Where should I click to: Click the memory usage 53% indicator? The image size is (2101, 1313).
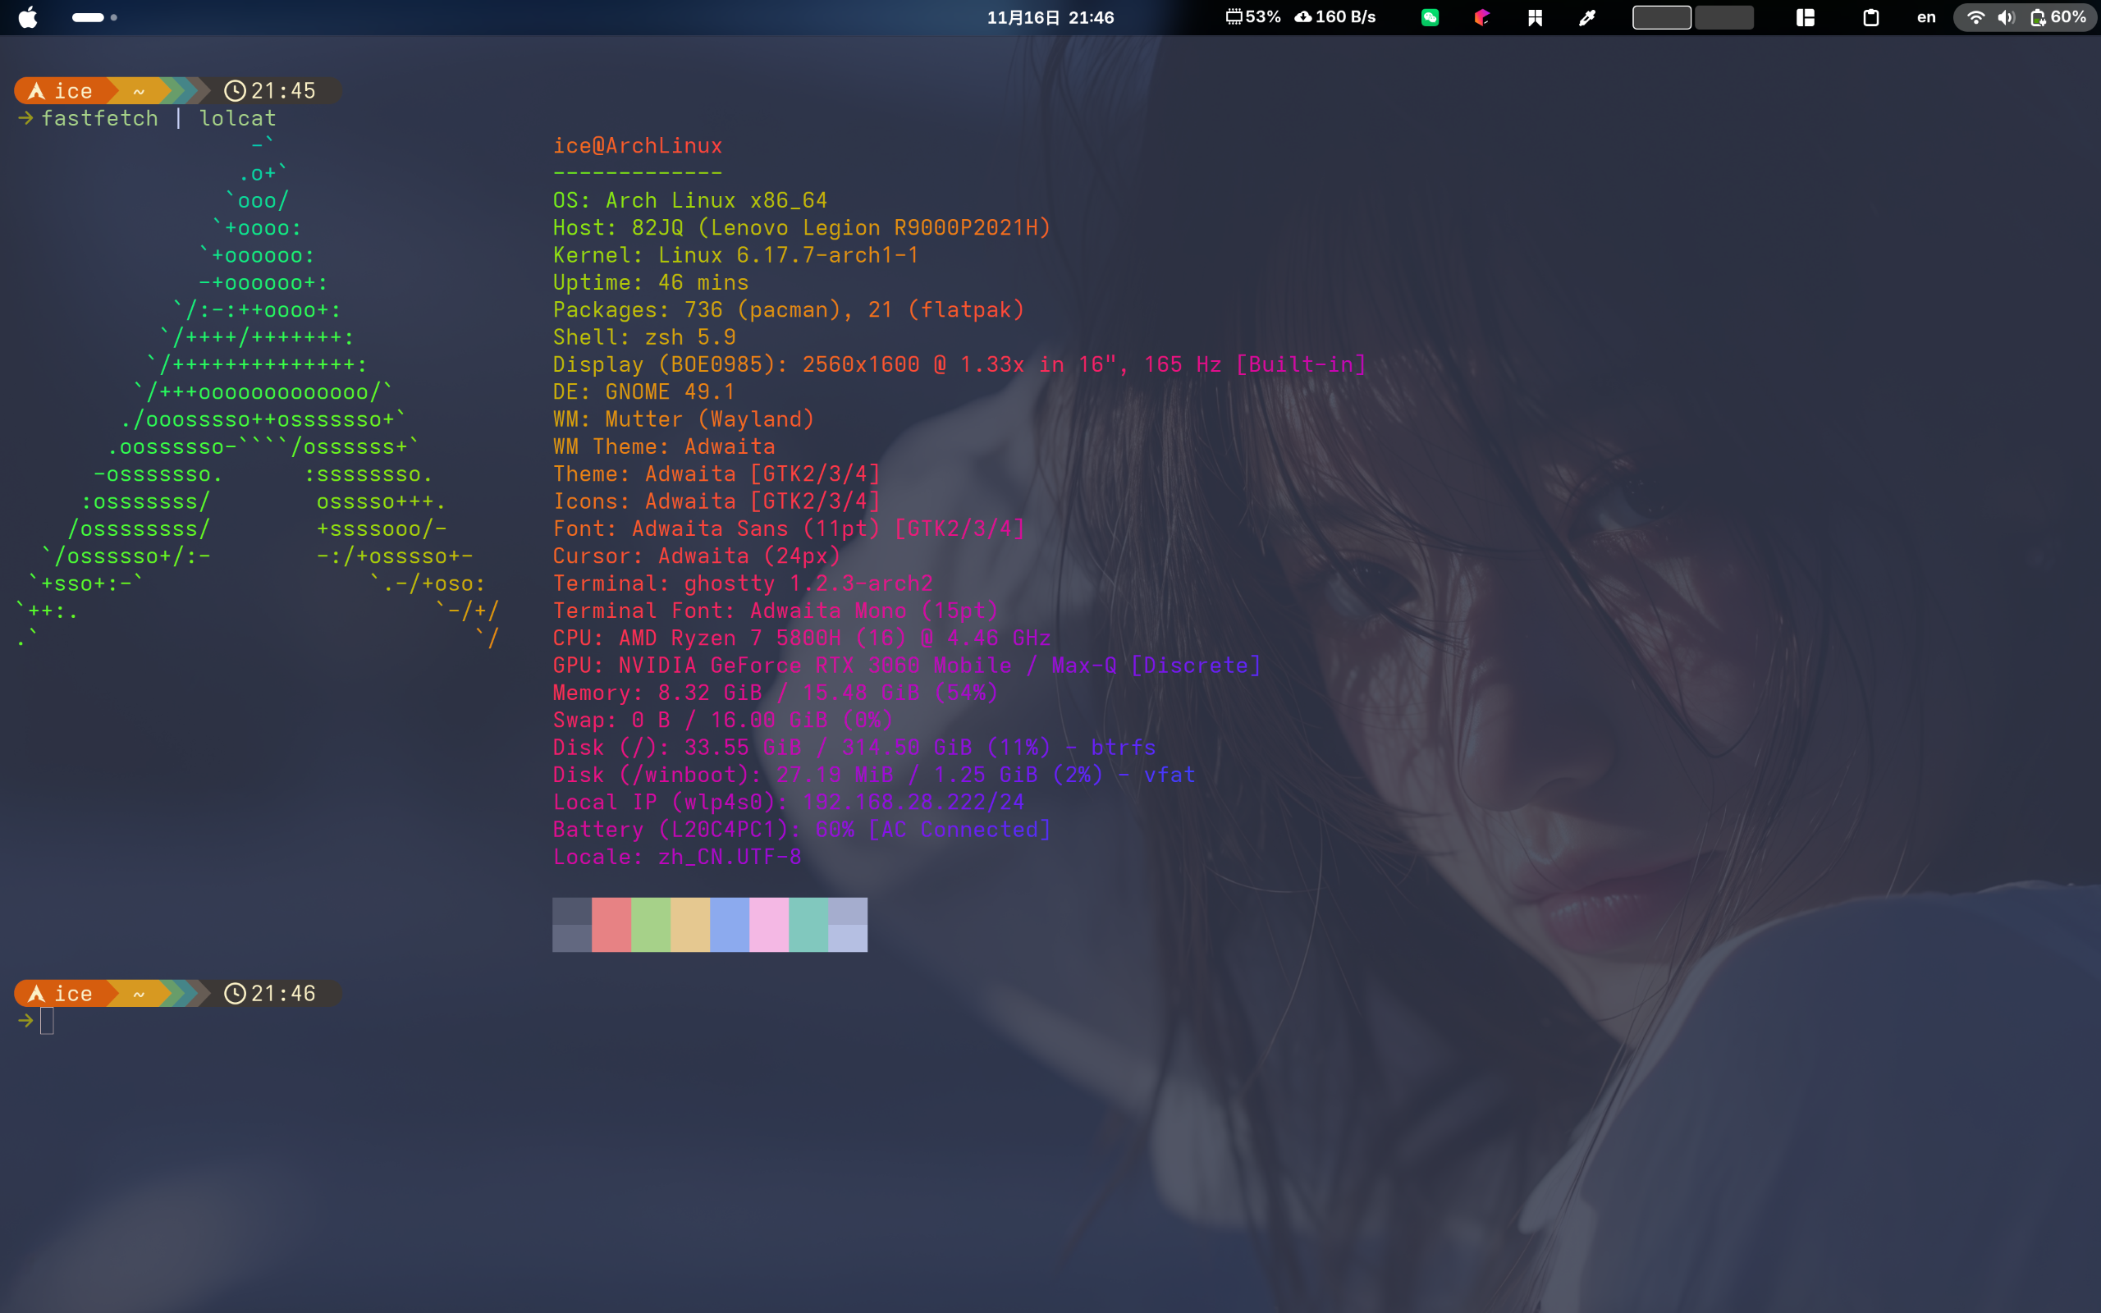tap(1252, 17)
